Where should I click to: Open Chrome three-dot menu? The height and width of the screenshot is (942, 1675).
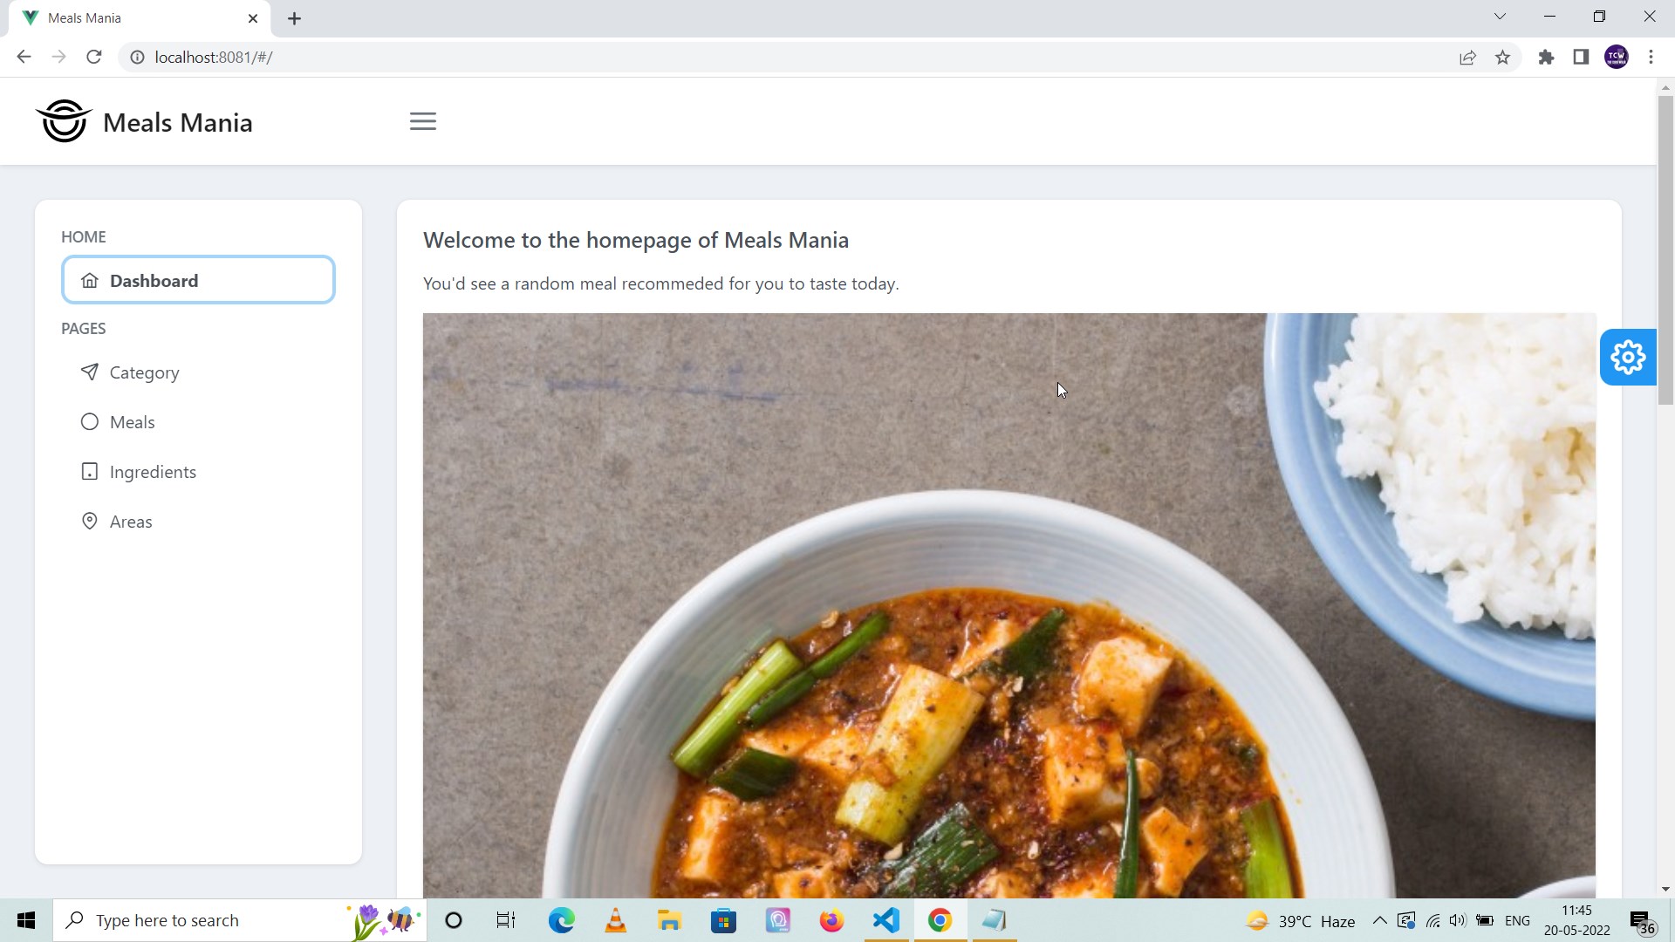1651,58
